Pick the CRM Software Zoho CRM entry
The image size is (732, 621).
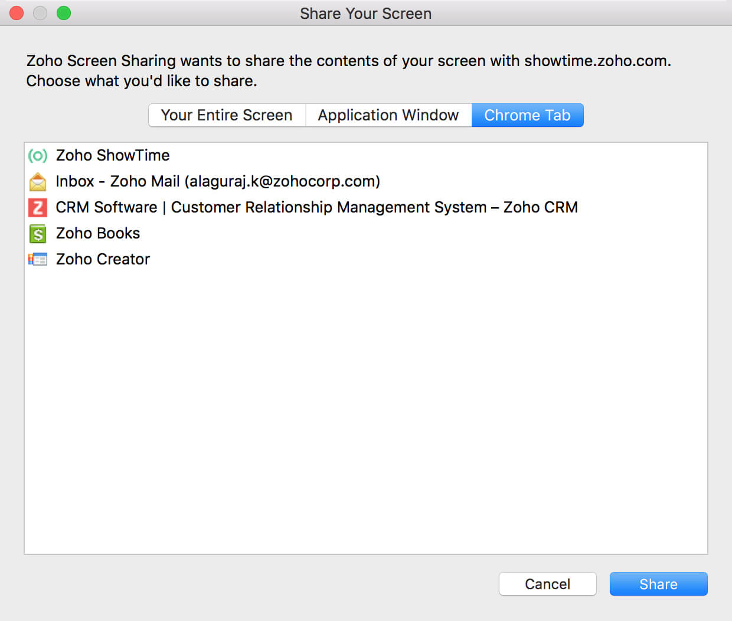coord(316,207)
